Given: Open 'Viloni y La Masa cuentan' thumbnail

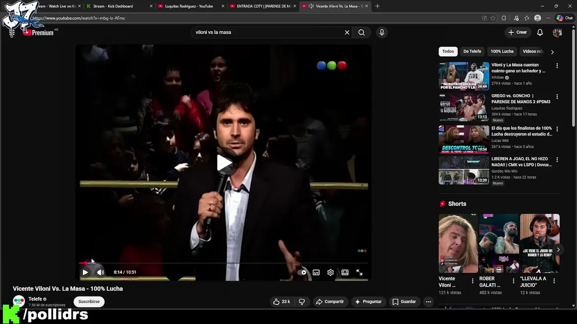Looking at the screenshot, I should point(464,76).
